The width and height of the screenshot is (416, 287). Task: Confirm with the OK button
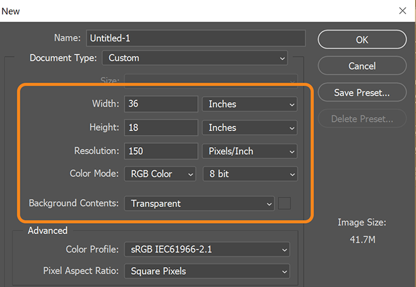tap(362, 40)
